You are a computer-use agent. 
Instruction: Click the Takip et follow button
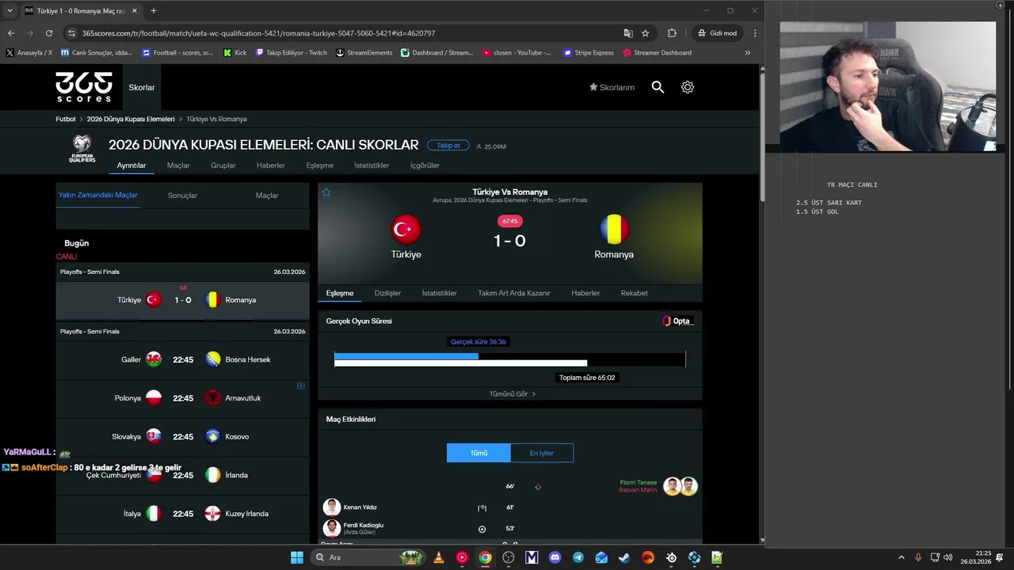(x=448, y=146)
